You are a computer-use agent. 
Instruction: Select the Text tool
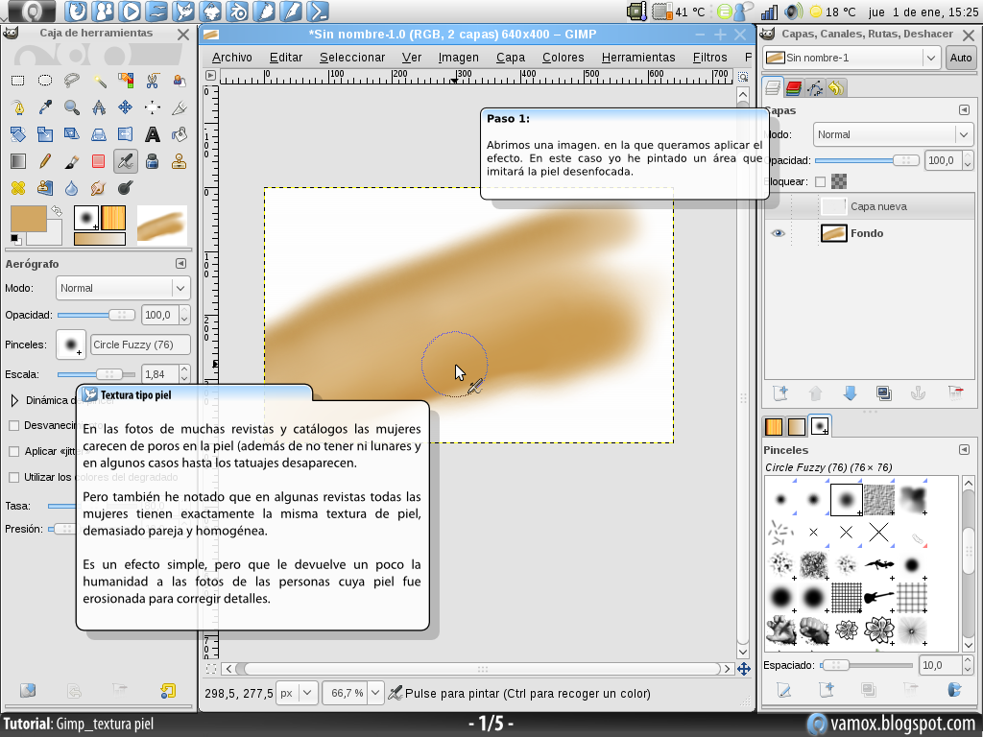[x=153, y=134]
